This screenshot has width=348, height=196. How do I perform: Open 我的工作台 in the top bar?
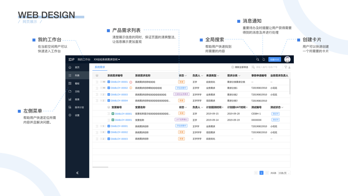point(84,59)
